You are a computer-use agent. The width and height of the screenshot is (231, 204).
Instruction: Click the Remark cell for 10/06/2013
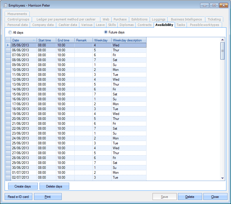[84, 70]
